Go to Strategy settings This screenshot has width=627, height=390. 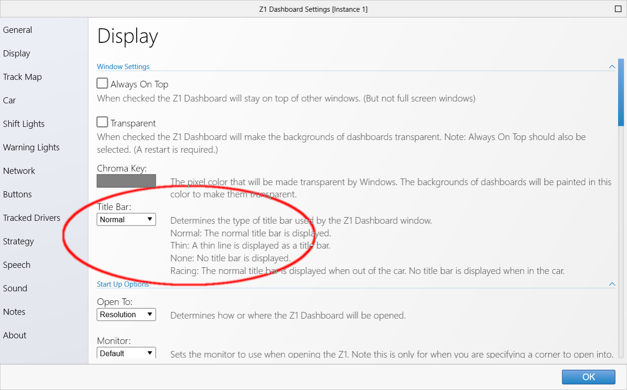(18, 242)
